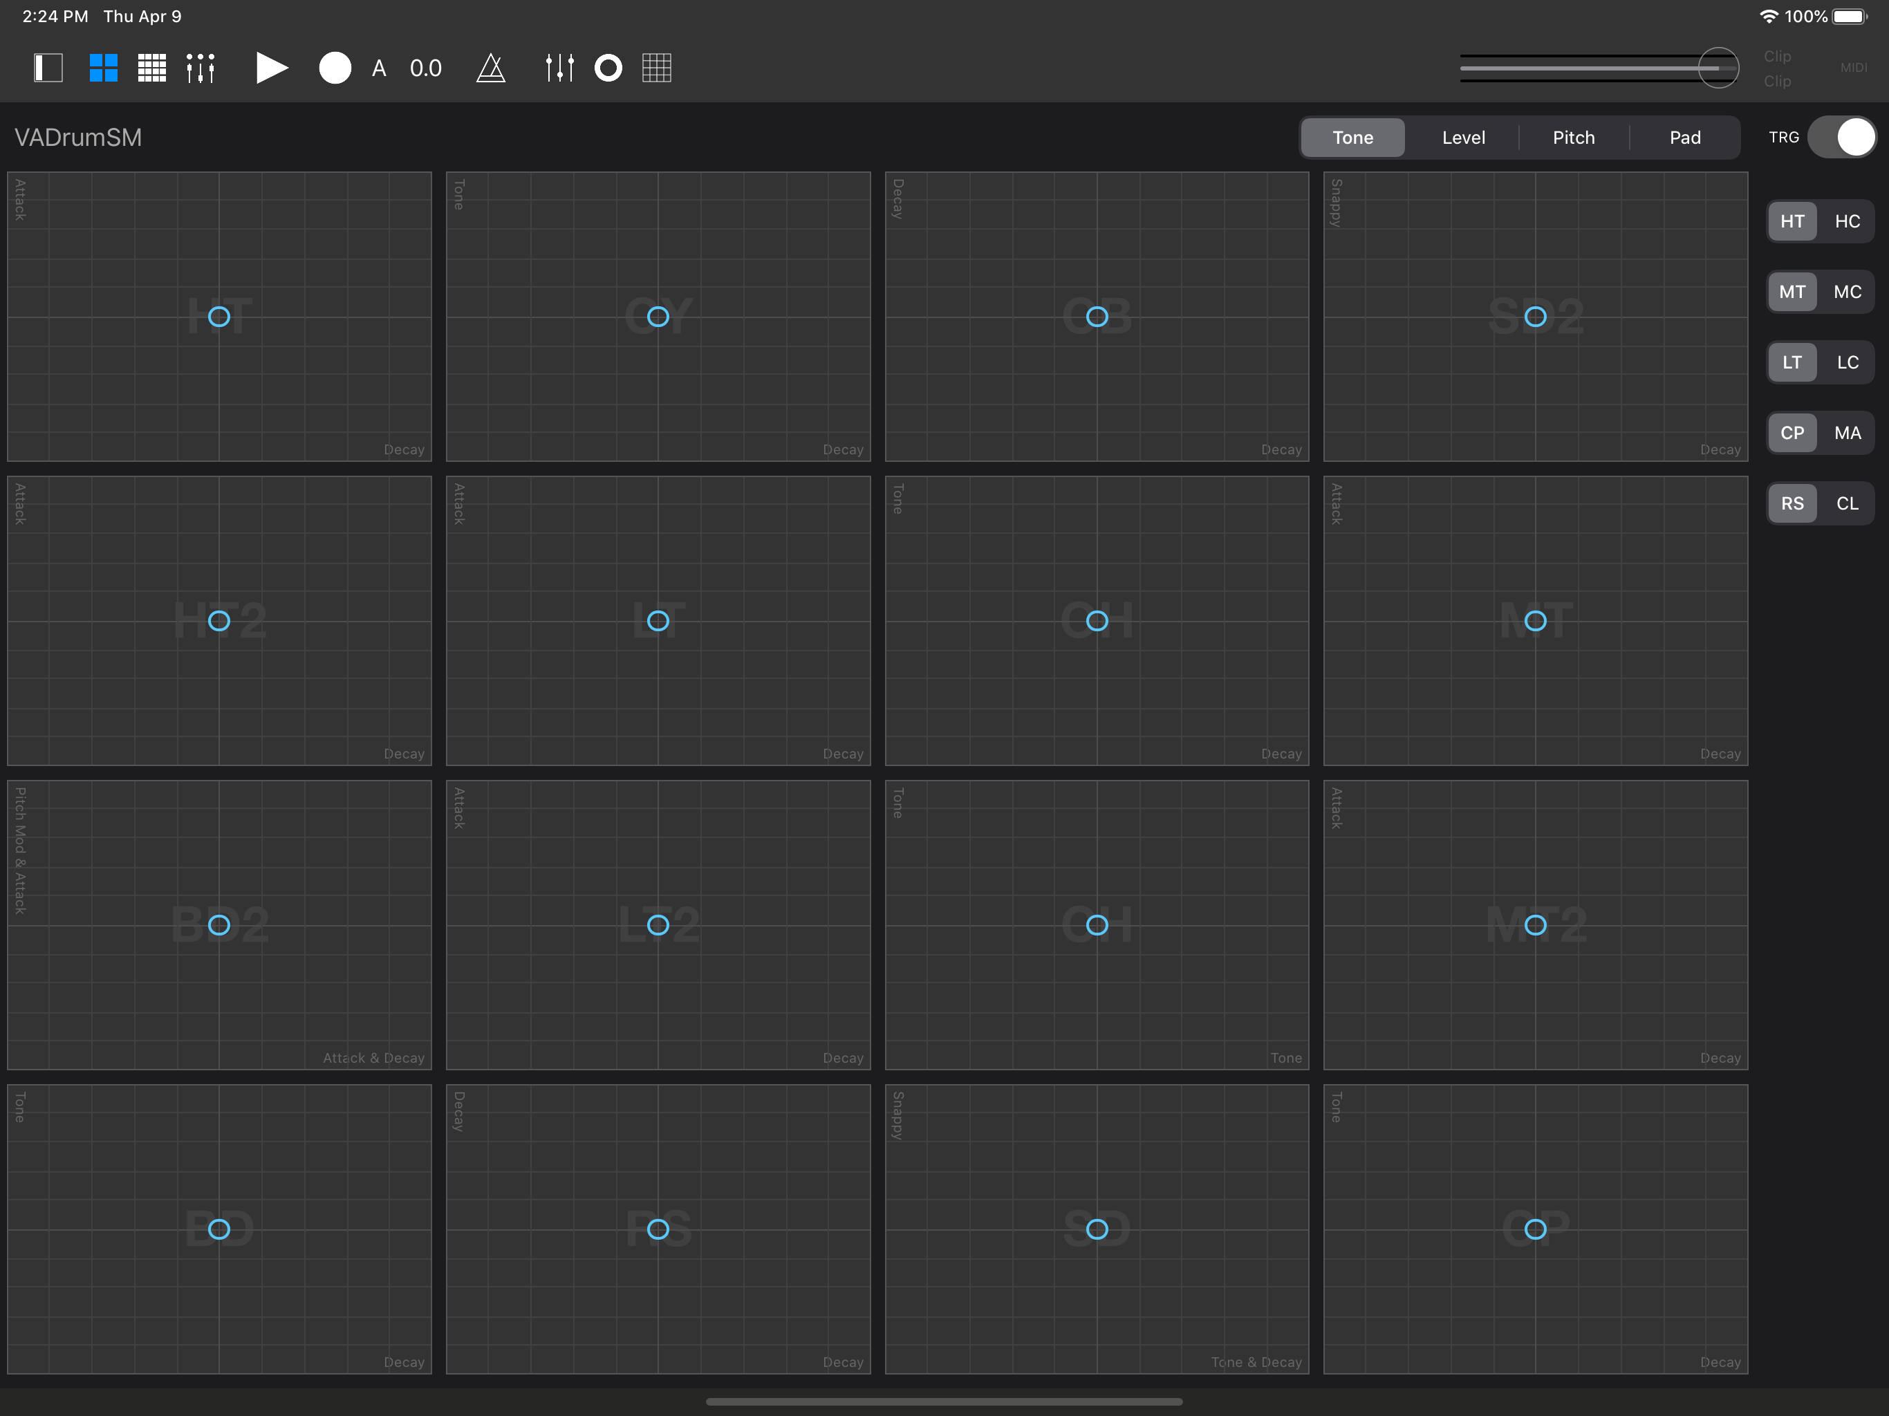Select CP in the CP/MA switch
The height and width of the screenshot is (1416, 1889).
[x=1792, y=433]
